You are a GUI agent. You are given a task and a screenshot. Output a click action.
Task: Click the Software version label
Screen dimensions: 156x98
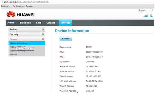pyautogui.click(x=67, y=71)
